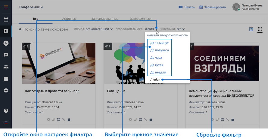Click the Начать conference button
Screen dimensions: 268x139
(x=186, y=7)
